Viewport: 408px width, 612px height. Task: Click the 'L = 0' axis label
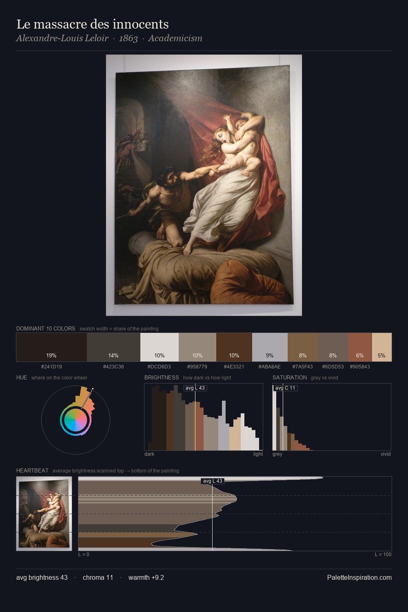[84, 554]
